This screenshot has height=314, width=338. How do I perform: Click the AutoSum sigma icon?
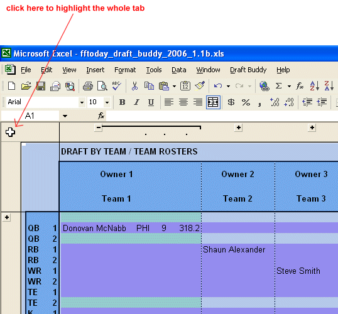(x=278, y=86)
